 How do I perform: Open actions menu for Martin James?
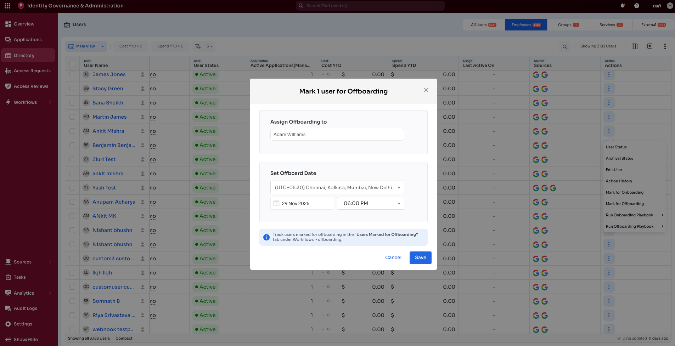click(609, 117)
